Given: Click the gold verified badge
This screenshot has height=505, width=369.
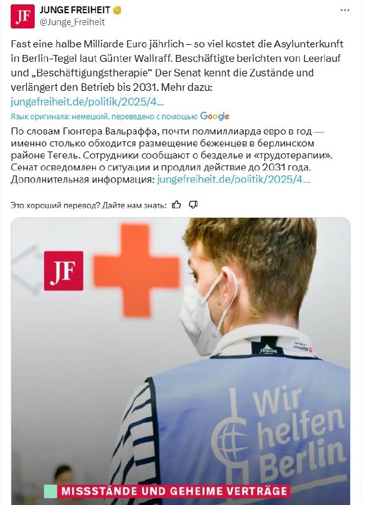Looking at the screenshot, I should click(x=117, y=10).
